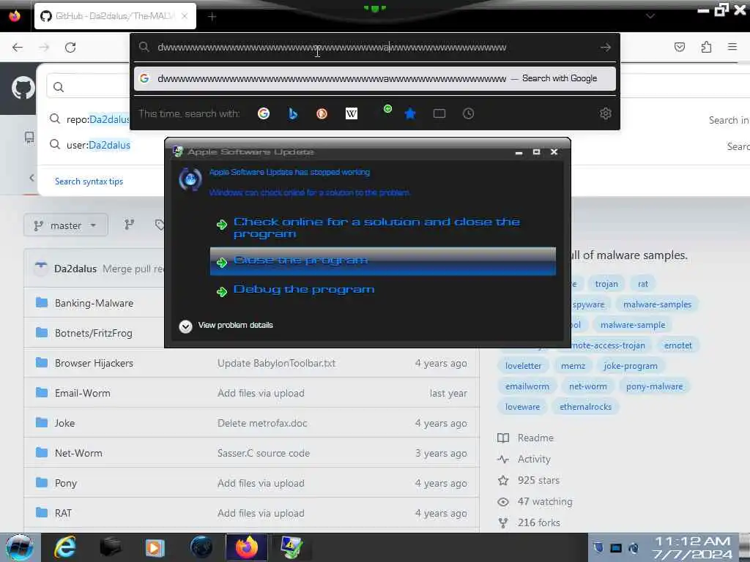This screenshot has height=562, width=750.
Task: Open the Joke folder
Action: click(64, 423)
